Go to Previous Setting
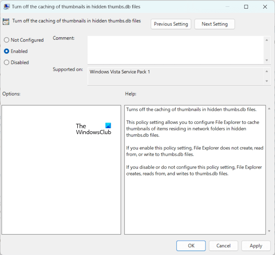 171,24
